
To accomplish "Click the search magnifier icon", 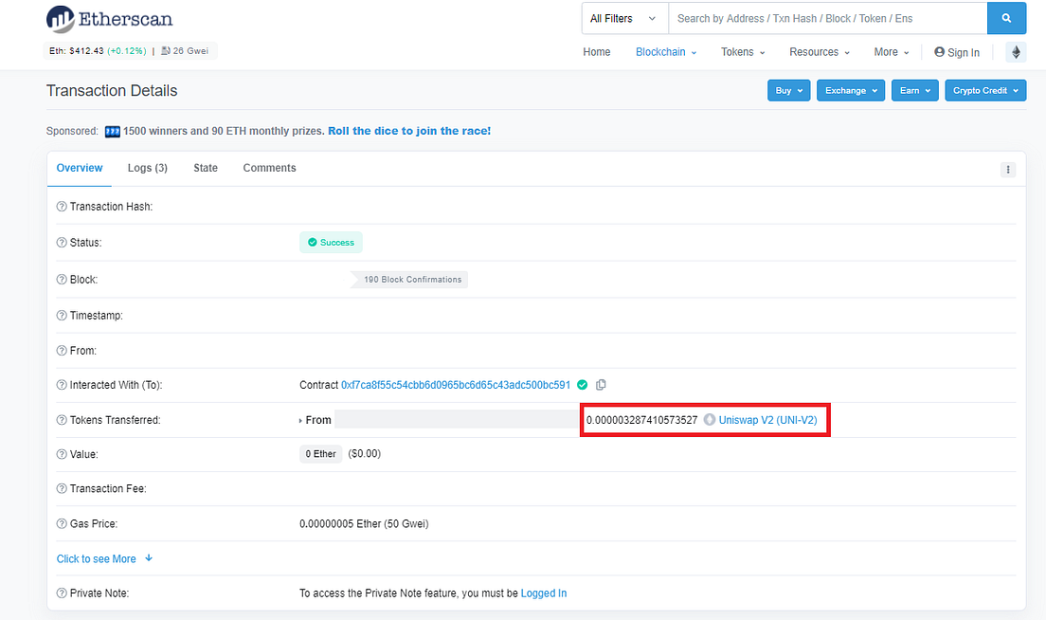I will [x=1006, y=18].
